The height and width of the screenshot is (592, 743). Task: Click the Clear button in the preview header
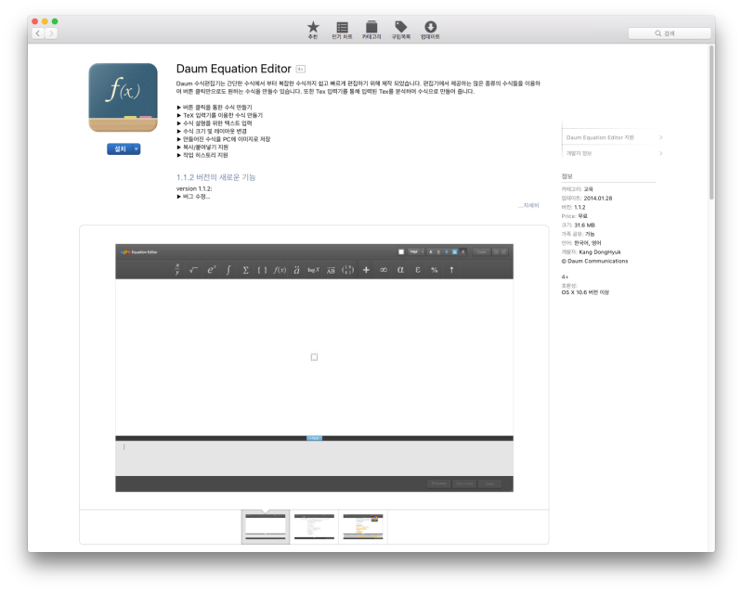coord(481,252)
